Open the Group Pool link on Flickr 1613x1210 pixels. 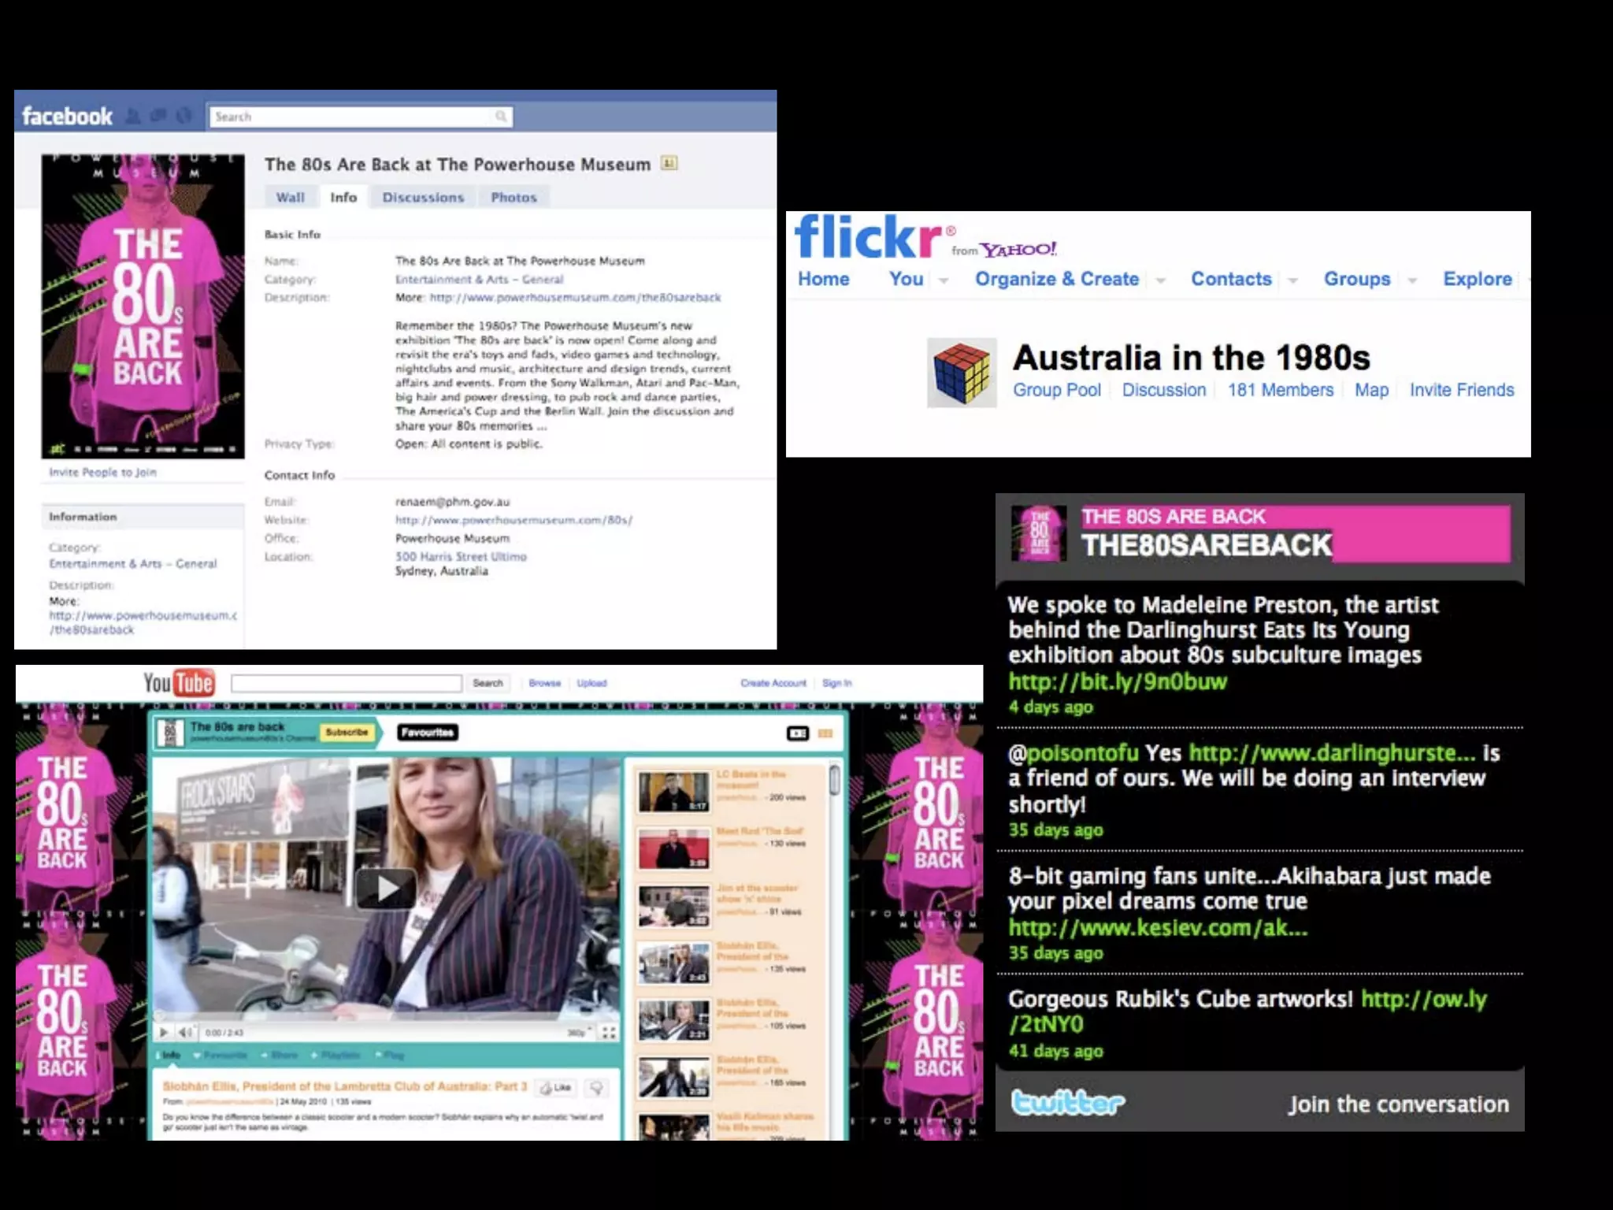pos(1056,390)
